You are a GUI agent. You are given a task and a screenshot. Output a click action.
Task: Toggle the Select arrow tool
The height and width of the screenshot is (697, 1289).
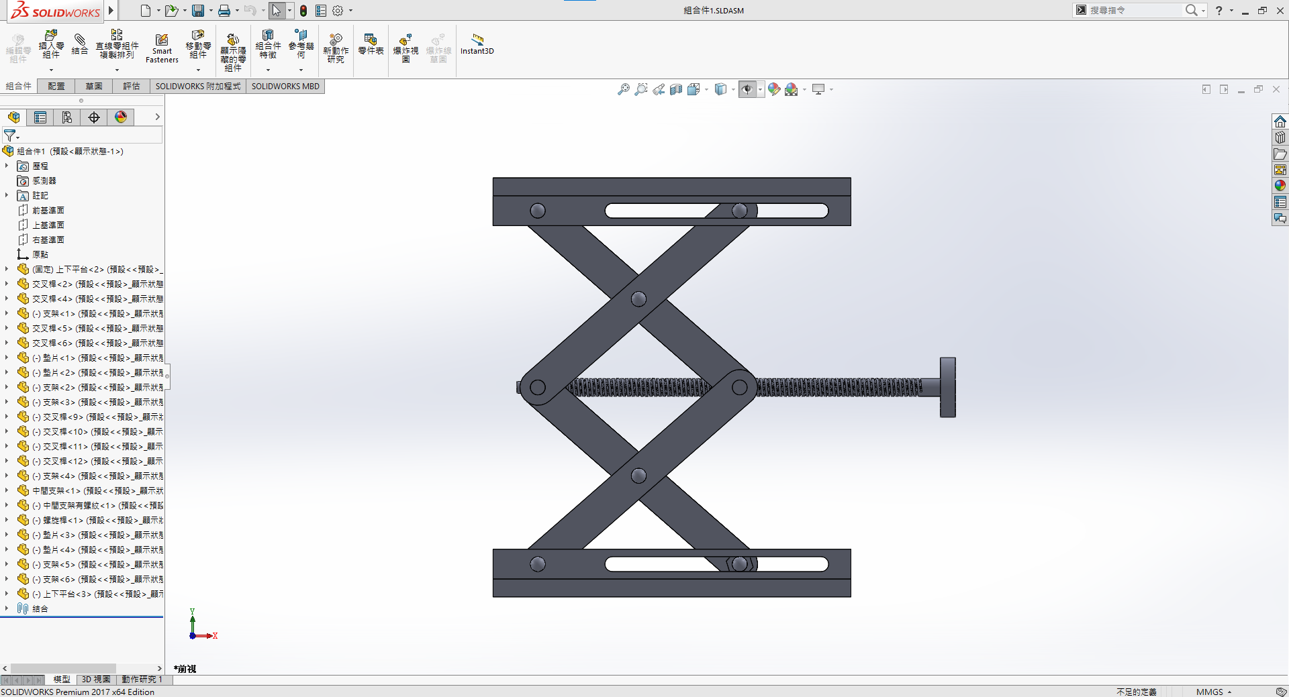coord(276,11)
